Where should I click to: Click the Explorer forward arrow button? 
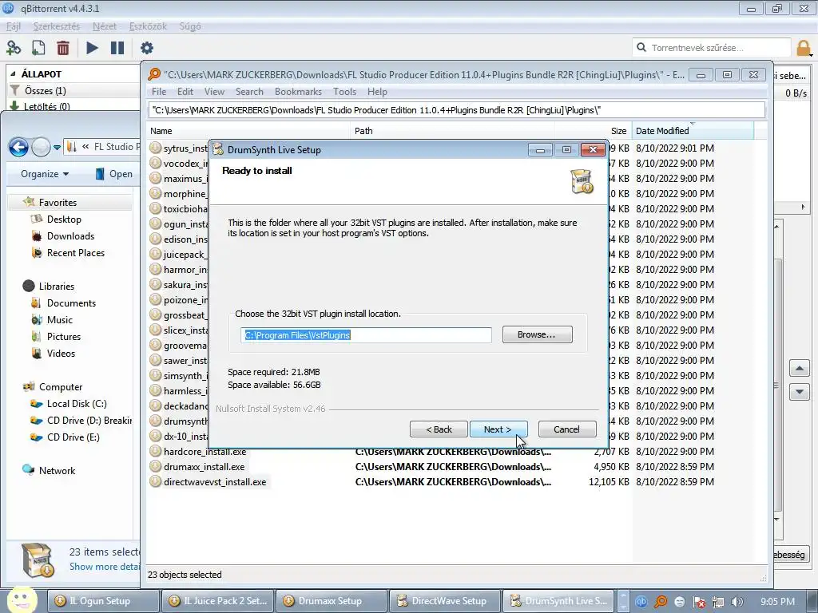(x=41, y=148)
